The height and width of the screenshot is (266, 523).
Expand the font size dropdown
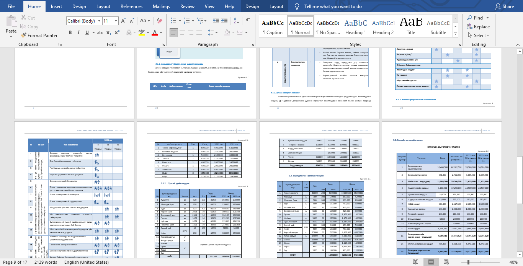click(116, 21)
